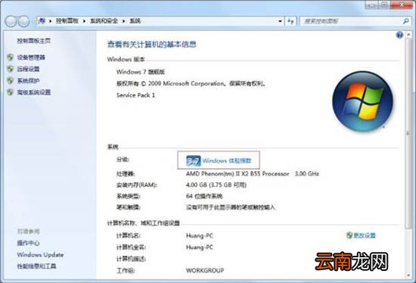Image resolution: width=416 pixels, height=283 pixels.
Task: Click the refresh button beside address bar
Action: 290,21
